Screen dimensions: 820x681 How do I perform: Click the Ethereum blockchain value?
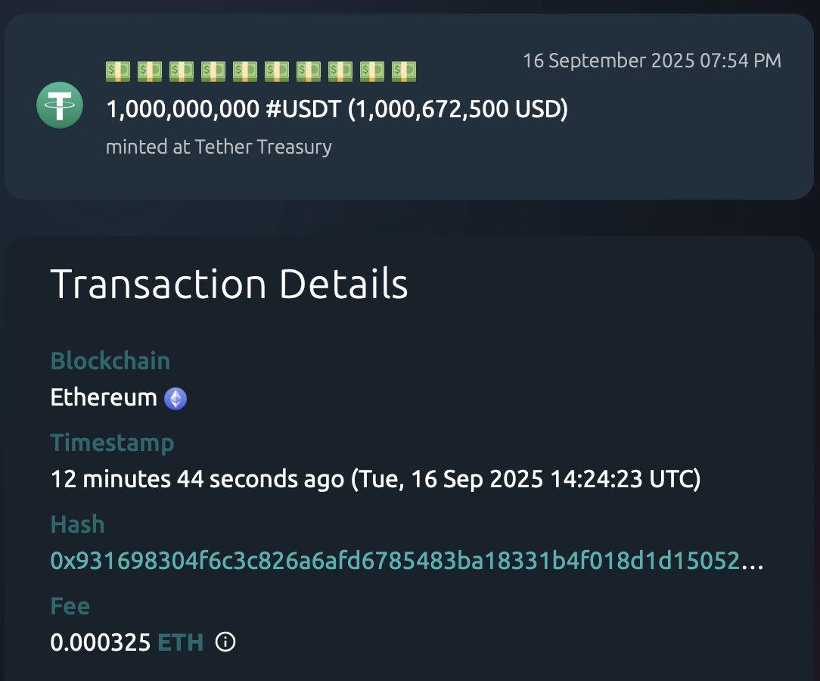click(104, 397)
